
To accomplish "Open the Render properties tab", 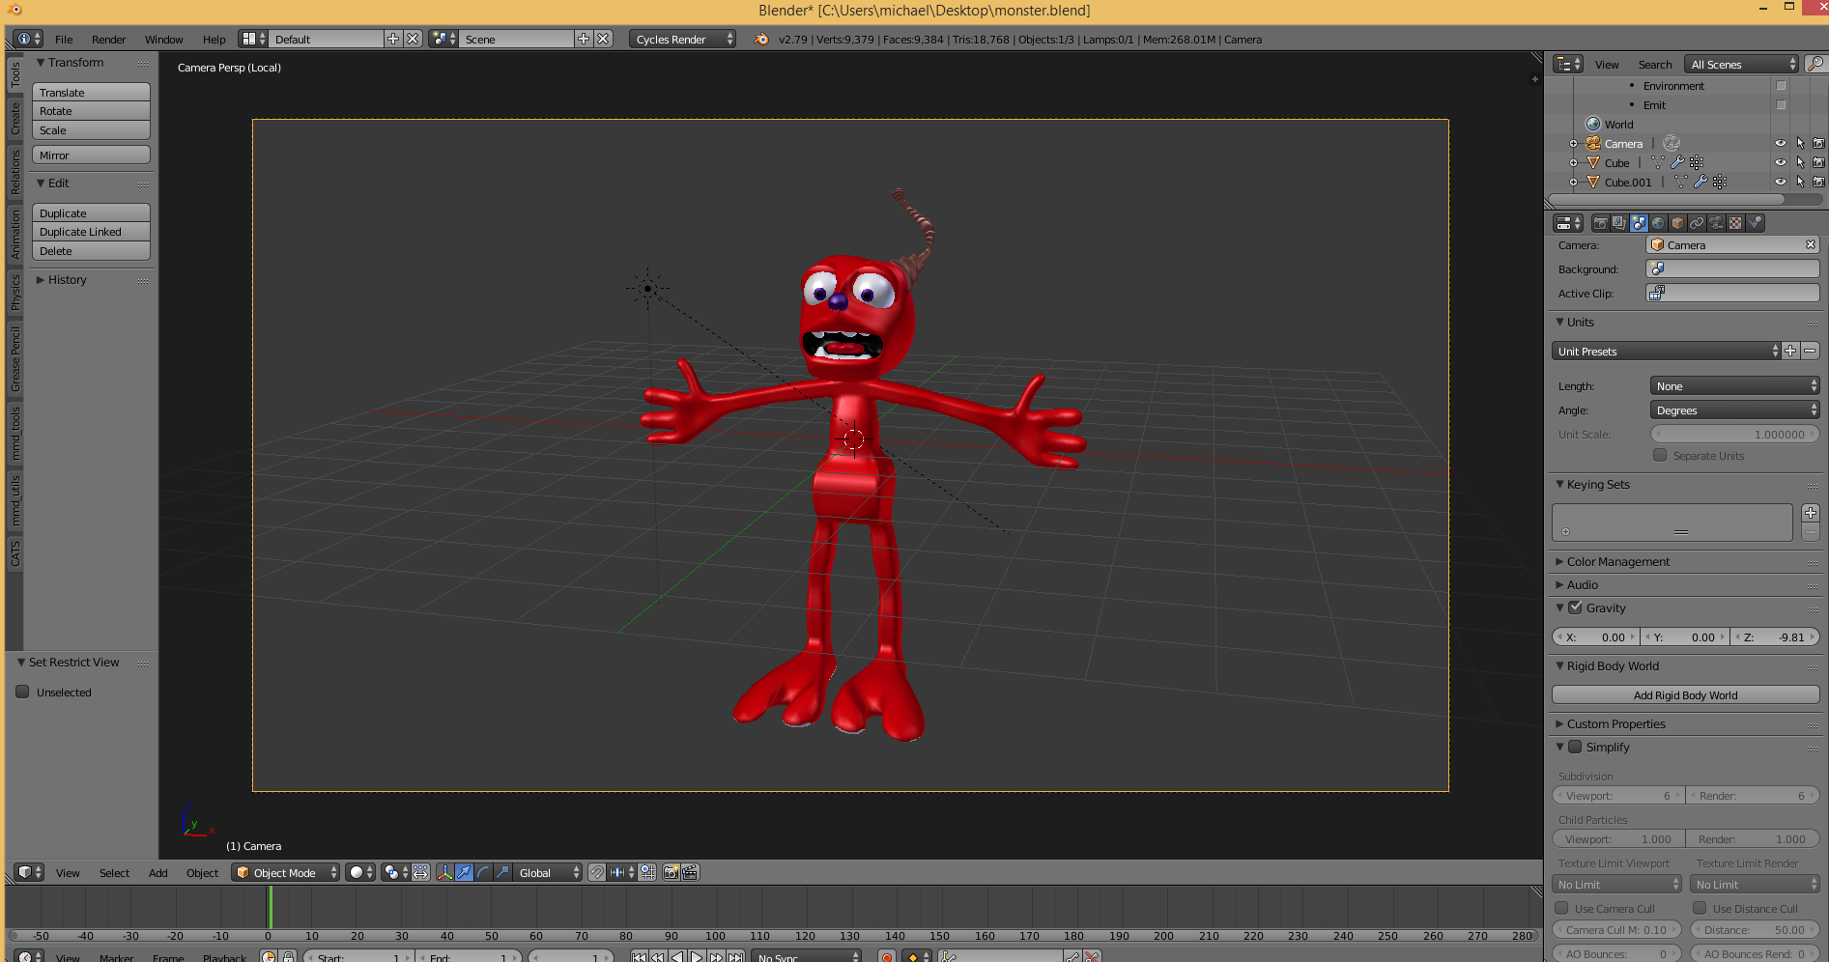I will 1600,223.
